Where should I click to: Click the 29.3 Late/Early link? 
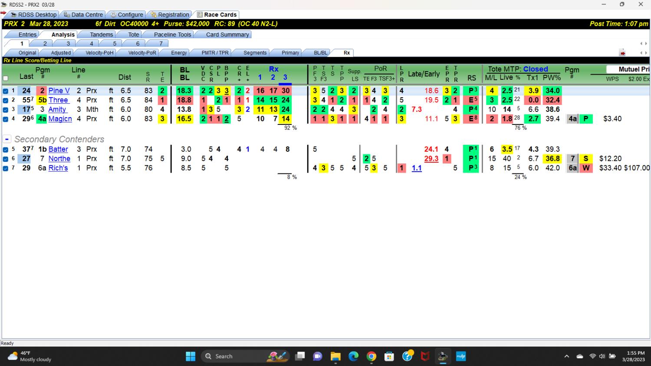point(431,159)
